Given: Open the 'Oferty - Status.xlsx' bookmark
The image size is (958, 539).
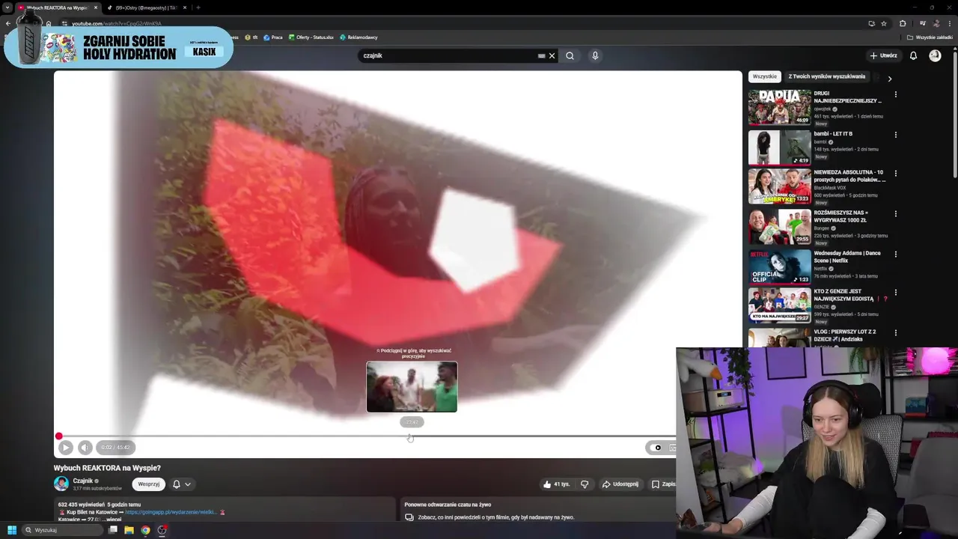Looking at the screenshot, I should point(311,37).
